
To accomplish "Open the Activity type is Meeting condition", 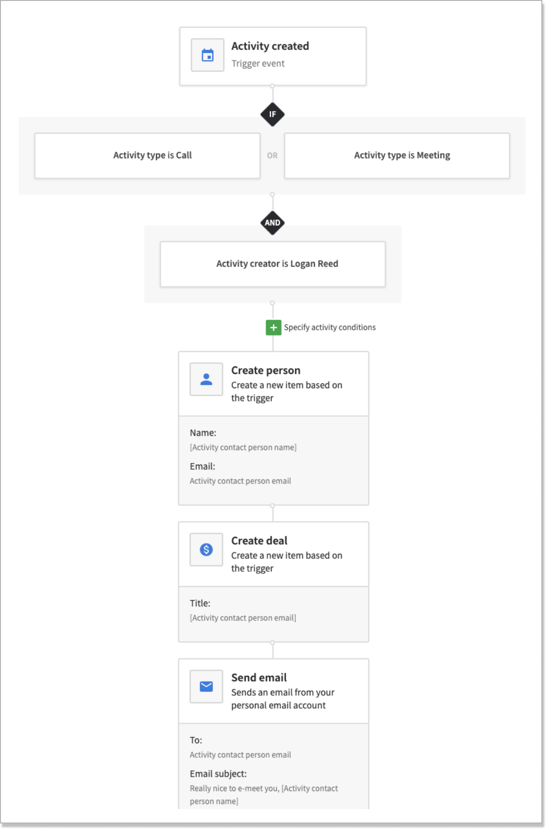I will 397,155.
